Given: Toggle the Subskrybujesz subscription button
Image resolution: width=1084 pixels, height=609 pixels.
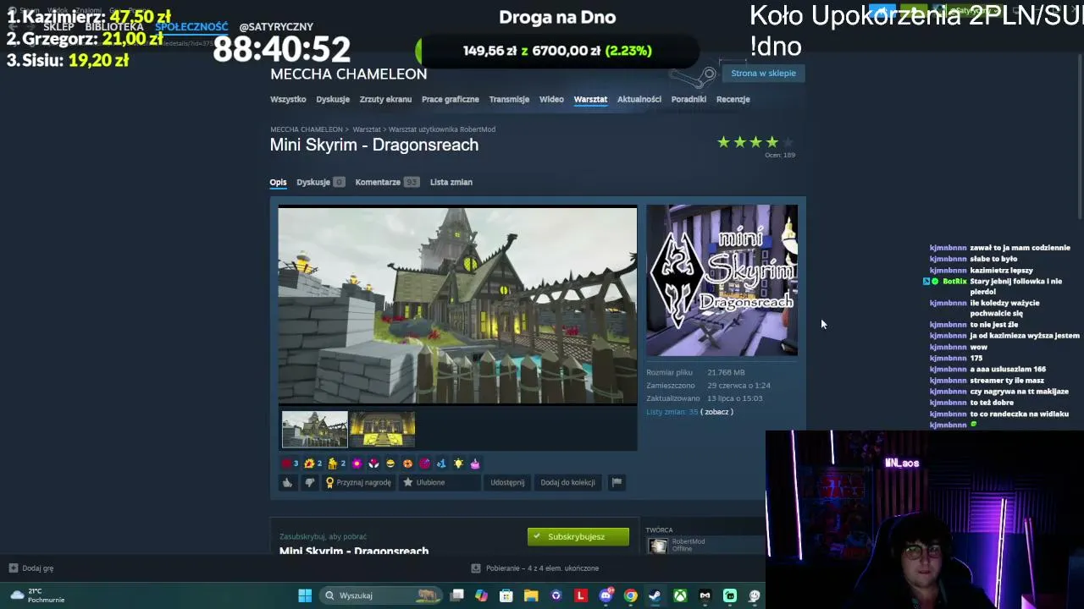Looking at the screenshot, I should click(x=578, y=536).
